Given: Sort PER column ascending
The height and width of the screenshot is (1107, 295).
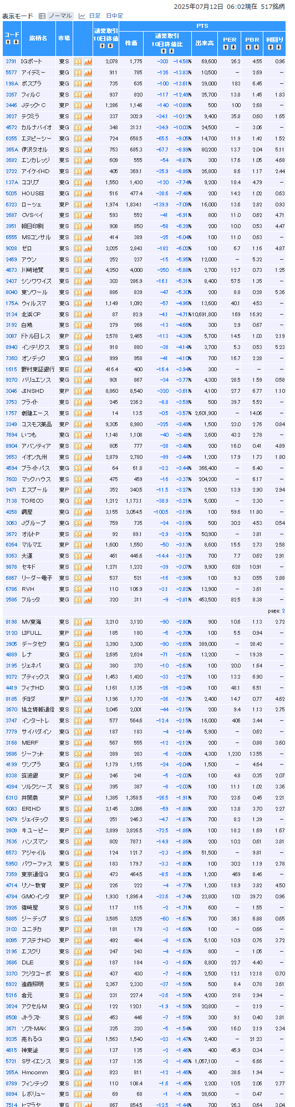Looking at the screenshot, I should pyautogui.click(x=226, y=47).
